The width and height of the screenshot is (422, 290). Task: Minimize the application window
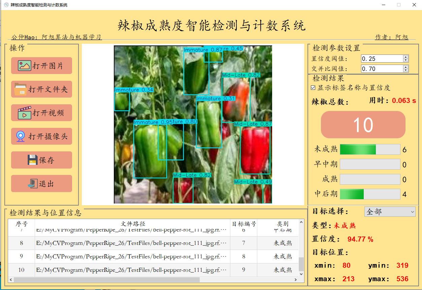(383, 5)
